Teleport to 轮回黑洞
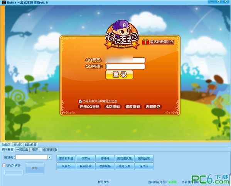This screenshot has height=186, width=231. (x=86, y=166)
